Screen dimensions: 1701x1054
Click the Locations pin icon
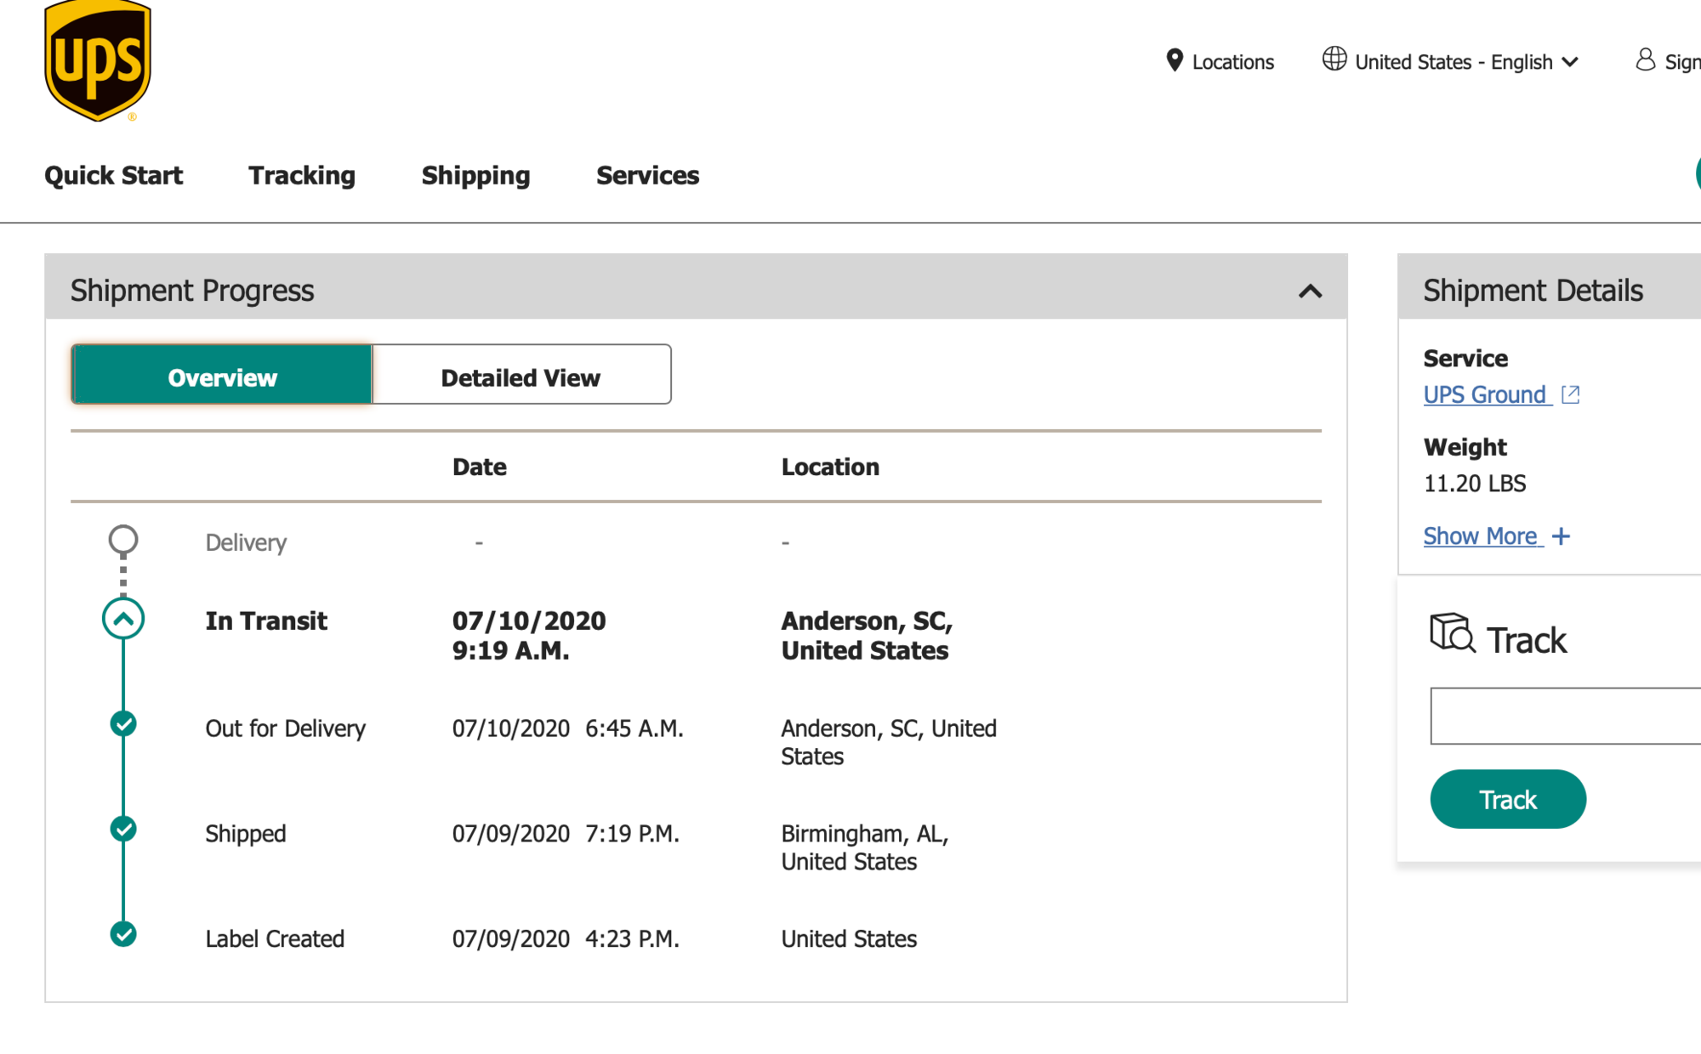pos(1175,60)
